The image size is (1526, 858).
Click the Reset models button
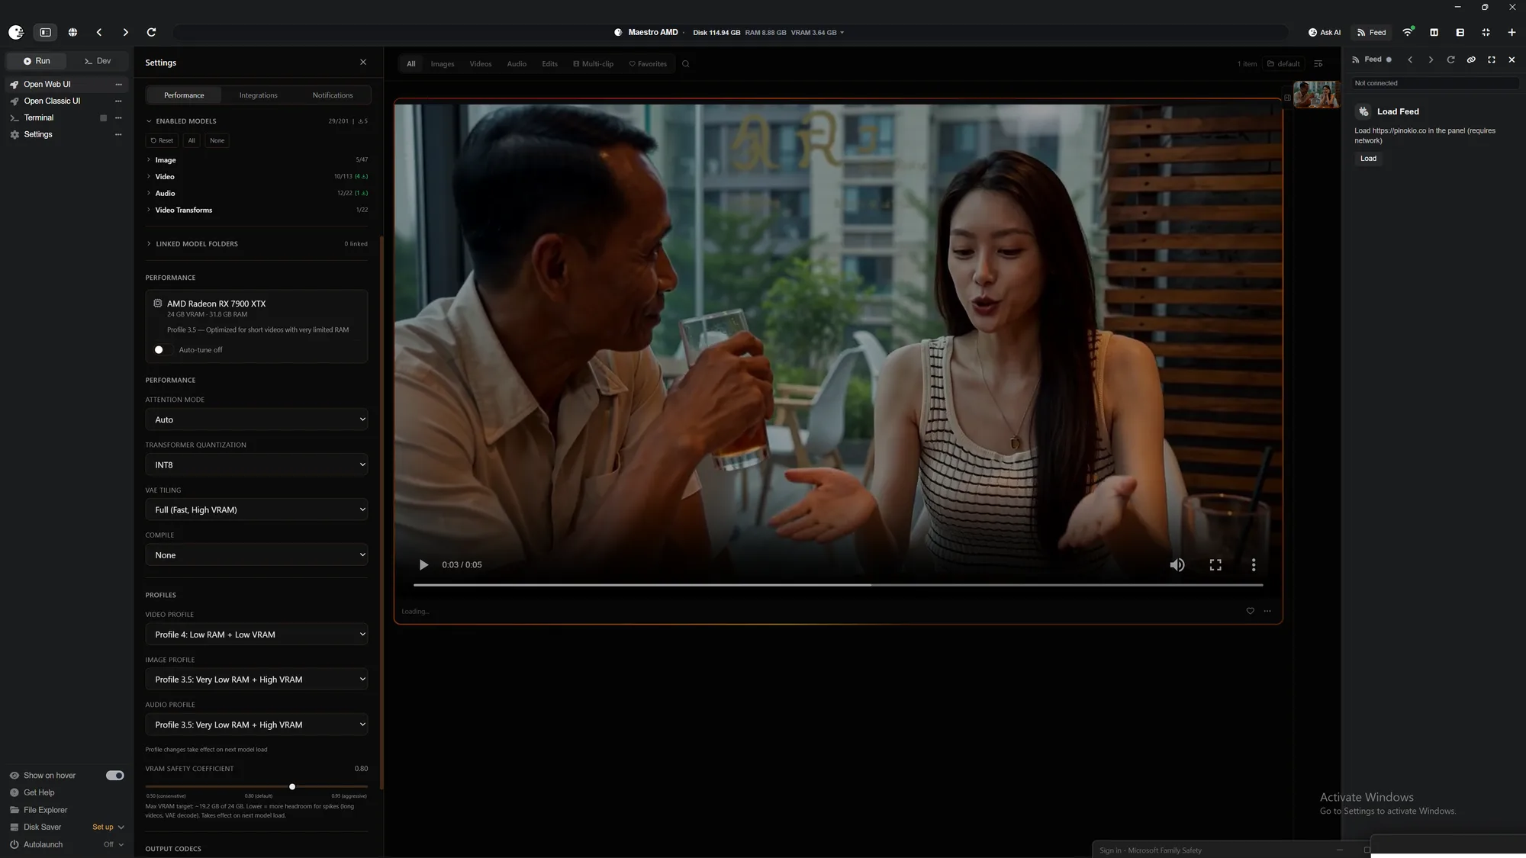click(162, 140)
